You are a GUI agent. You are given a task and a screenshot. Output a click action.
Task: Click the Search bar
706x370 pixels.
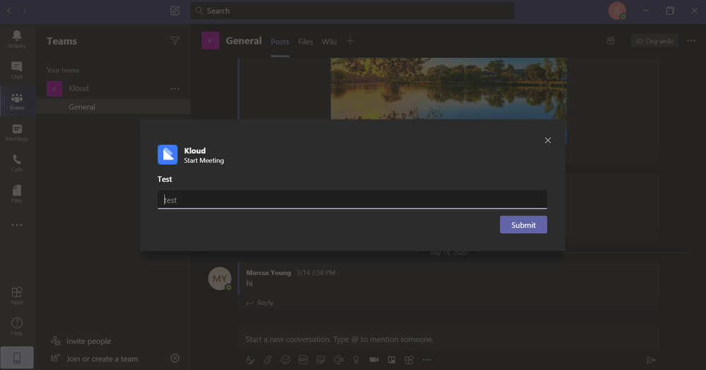[x=352, y=11]
